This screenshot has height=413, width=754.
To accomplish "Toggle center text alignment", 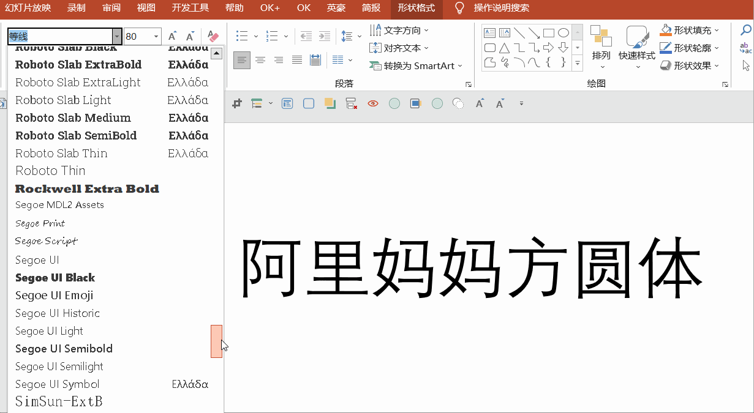I will point(260,60).
